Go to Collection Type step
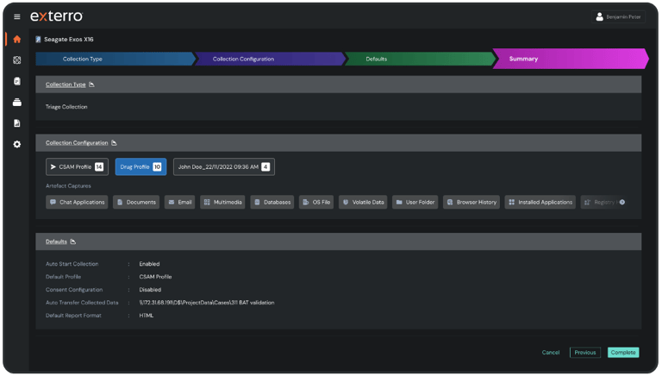 click(115, 60)
